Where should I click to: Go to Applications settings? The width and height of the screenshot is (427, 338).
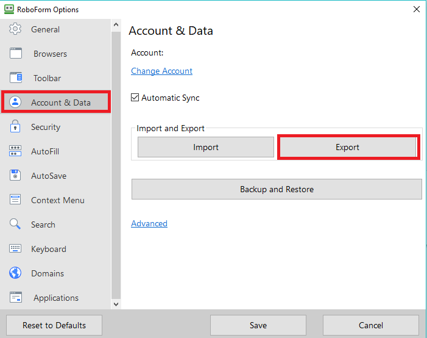point(56,298)
